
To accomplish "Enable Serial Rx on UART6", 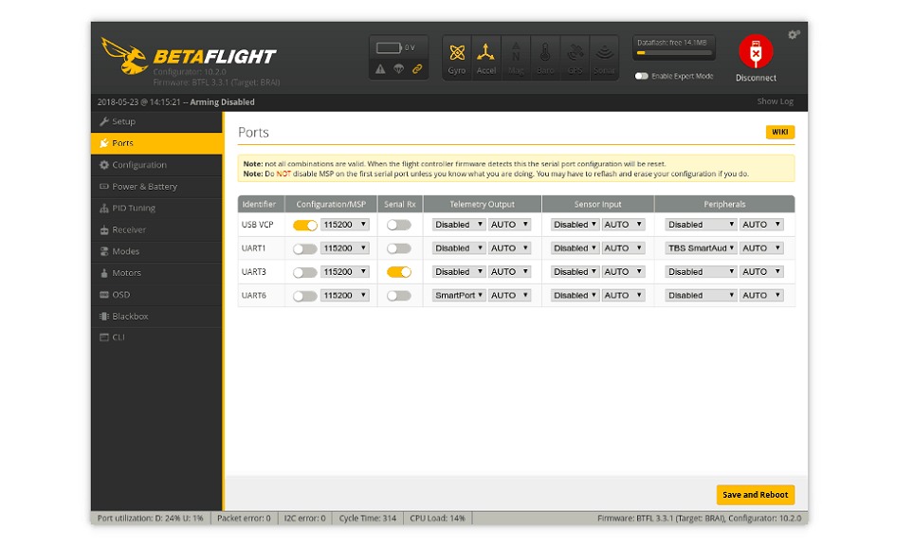I will 399,296.
